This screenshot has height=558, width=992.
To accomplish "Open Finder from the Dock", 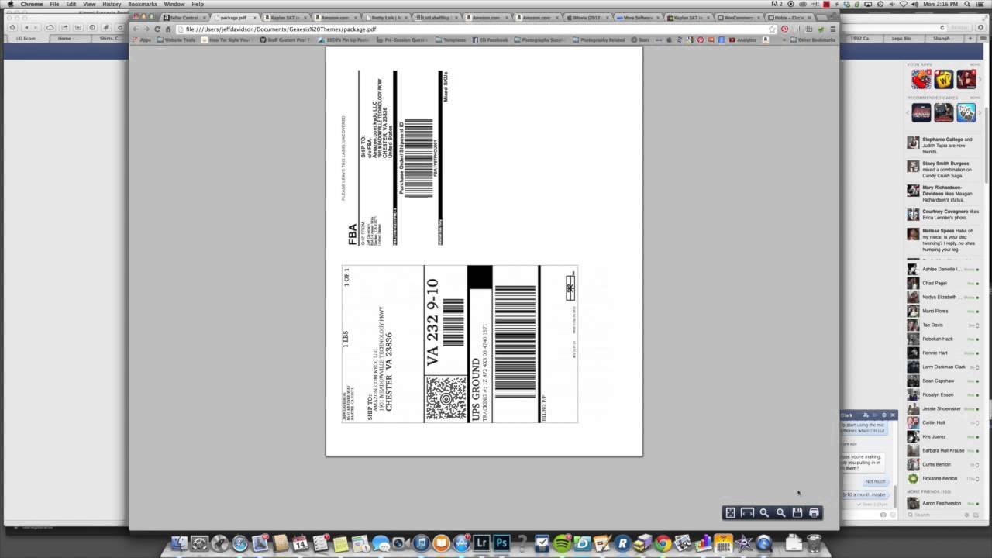I will 179,544.
